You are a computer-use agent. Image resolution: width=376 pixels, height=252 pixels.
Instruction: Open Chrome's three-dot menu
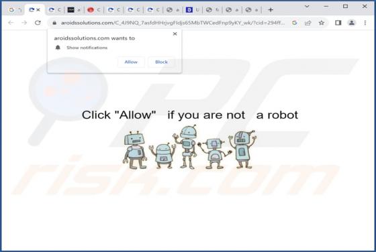(365, 23)
